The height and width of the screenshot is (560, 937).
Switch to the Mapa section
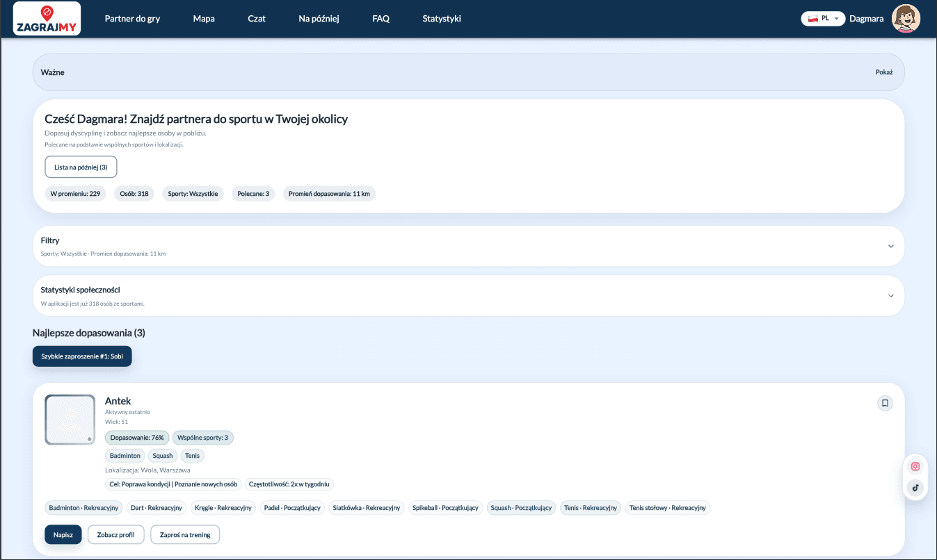point(203,19)
